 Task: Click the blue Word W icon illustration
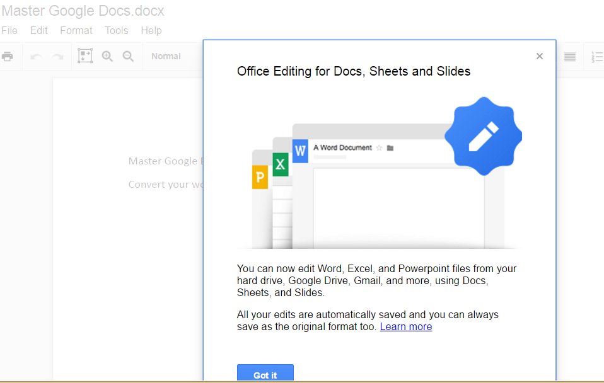point(300,151)
